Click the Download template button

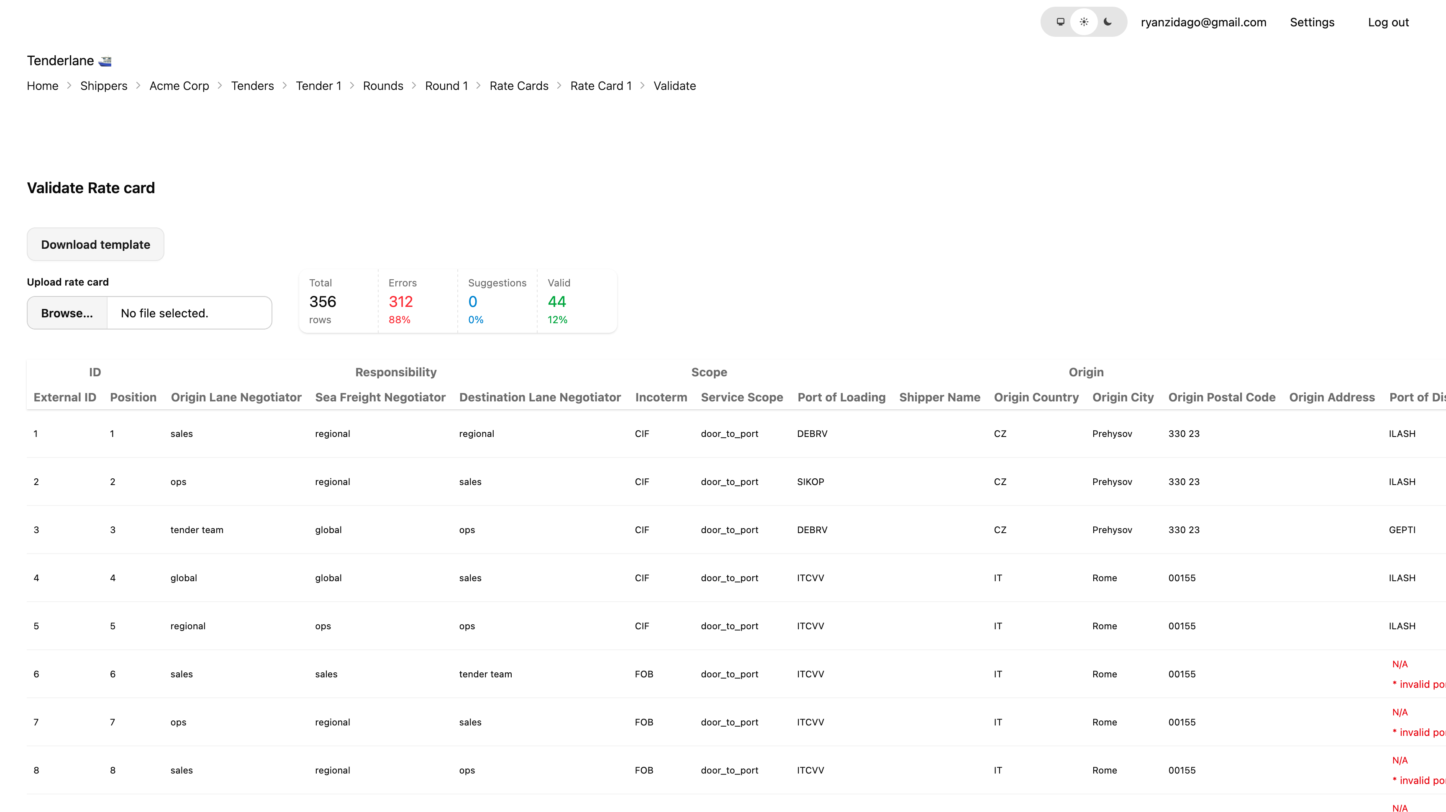point(95,244)
